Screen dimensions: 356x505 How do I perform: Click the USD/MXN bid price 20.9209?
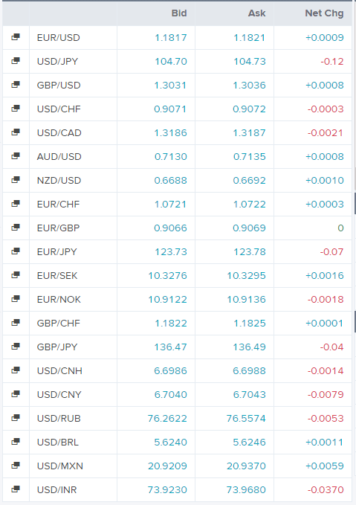tap(167, 466)
